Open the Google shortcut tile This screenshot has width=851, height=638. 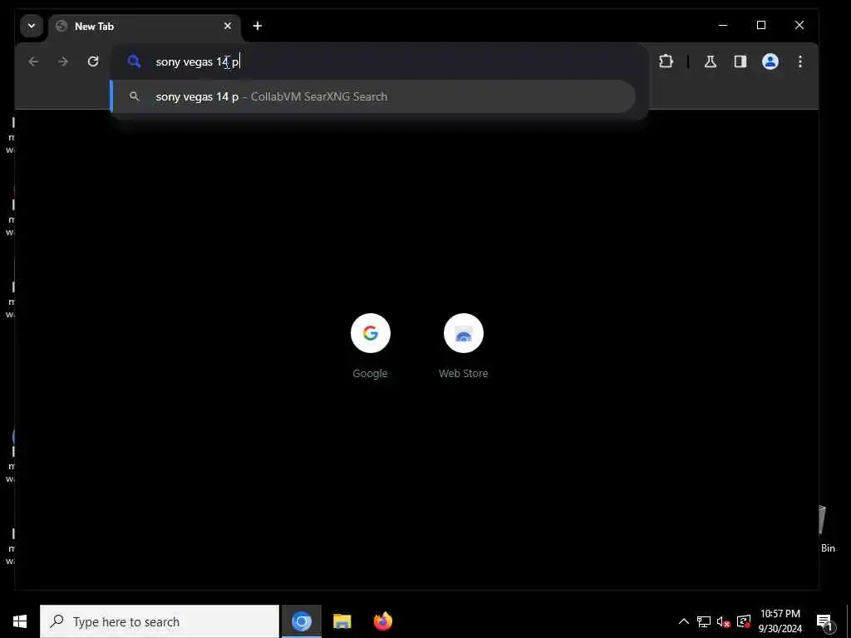[370, 346]
